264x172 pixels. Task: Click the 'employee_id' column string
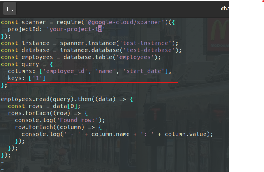click(x=65, y=71)
